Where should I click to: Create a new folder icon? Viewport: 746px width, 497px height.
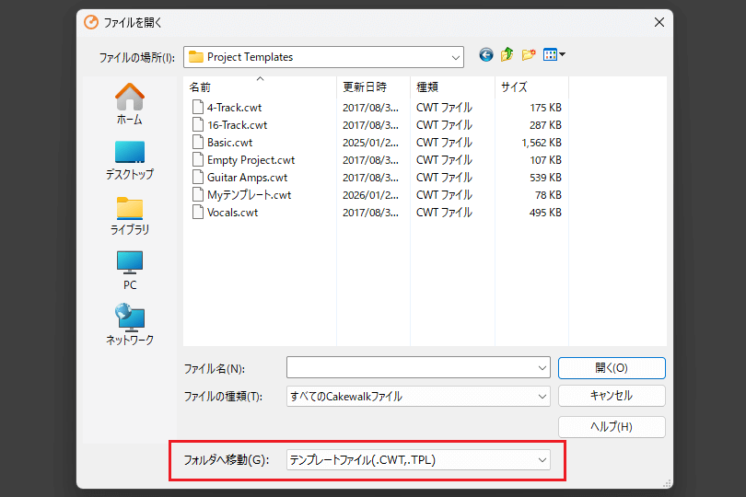pos(529,55)
